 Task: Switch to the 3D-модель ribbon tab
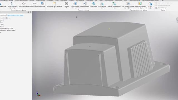pyautogui.click(x=50, y=1)
